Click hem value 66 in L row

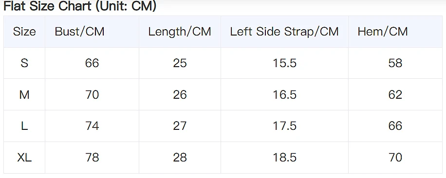(x=395, y=126)
